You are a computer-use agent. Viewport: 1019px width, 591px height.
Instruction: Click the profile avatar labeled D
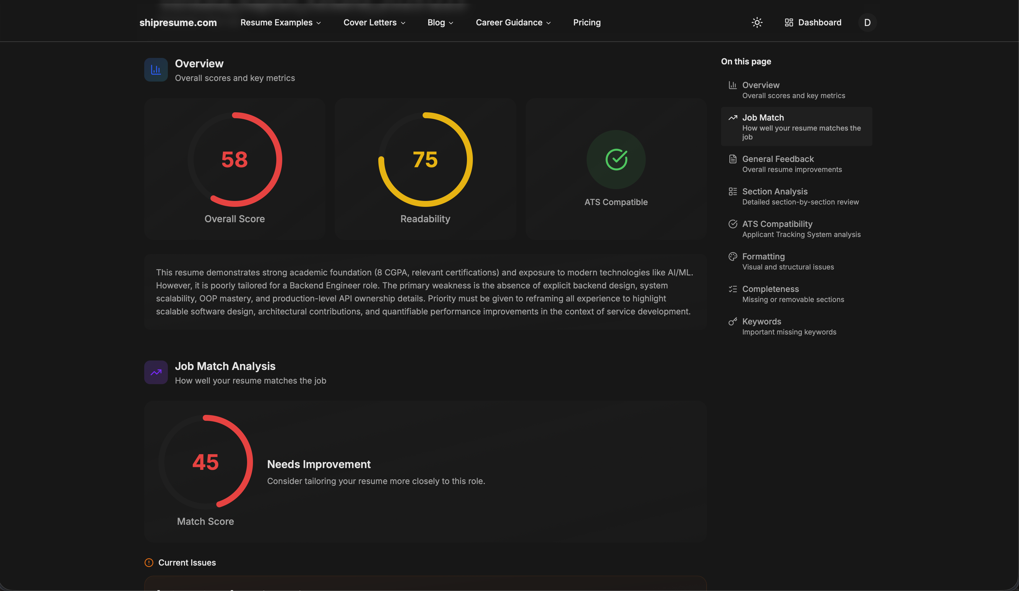[867, 22]
